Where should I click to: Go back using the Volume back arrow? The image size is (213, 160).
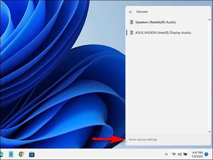(x=131, y=12)
